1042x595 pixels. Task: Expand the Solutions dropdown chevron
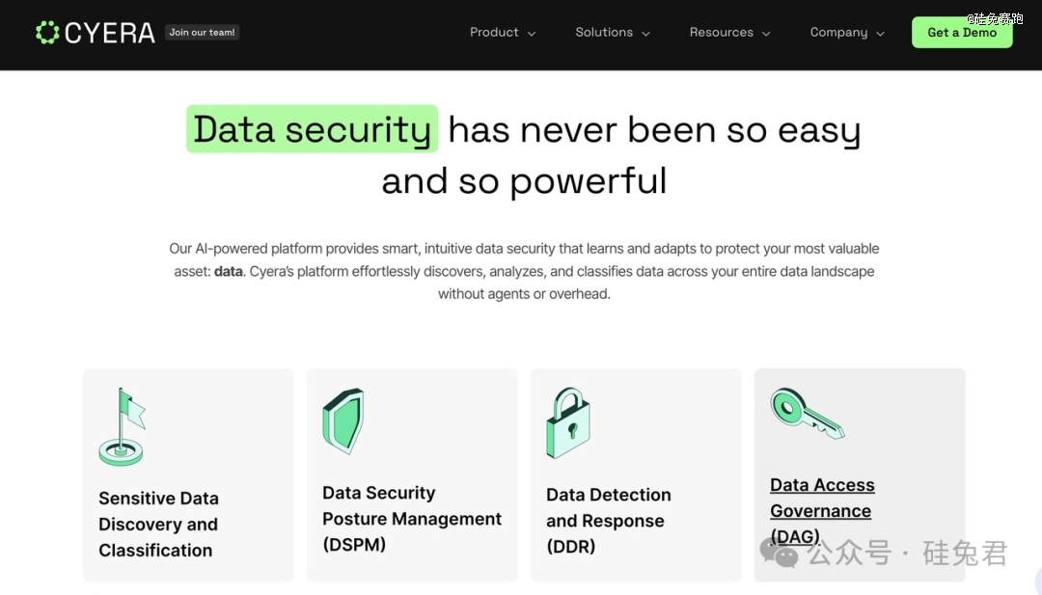pos(645,34)
